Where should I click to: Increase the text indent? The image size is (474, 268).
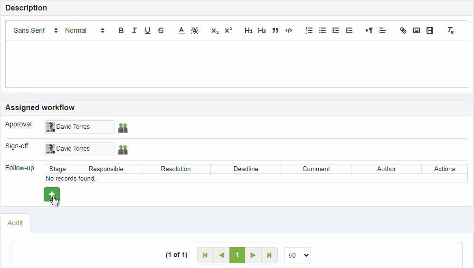(x=349, y=30)
